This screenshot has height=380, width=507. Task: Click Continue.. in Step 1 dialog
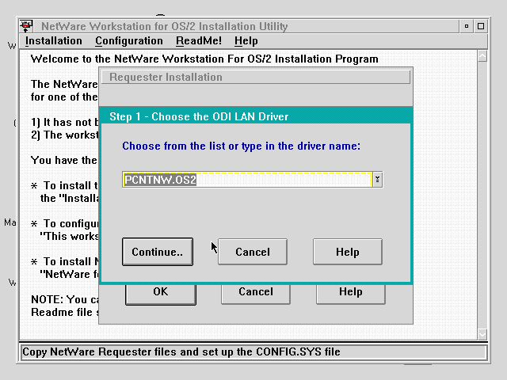158,252
